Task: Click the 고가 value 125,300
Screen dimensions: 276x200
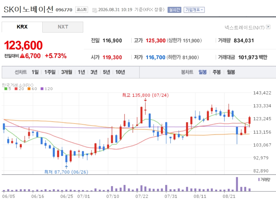Action: pos(156,41)
